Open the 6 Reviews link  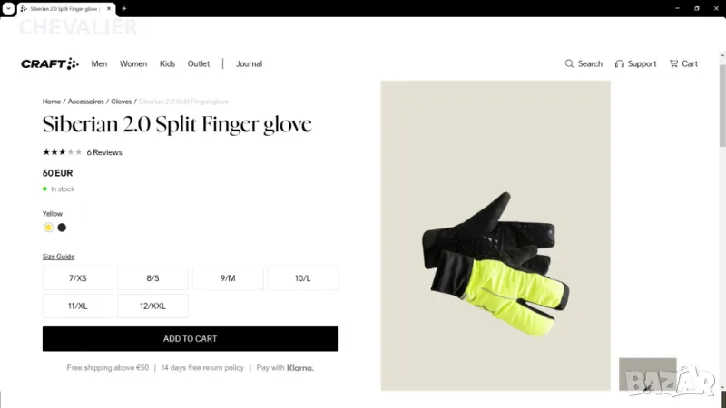(x=104, y=152)
